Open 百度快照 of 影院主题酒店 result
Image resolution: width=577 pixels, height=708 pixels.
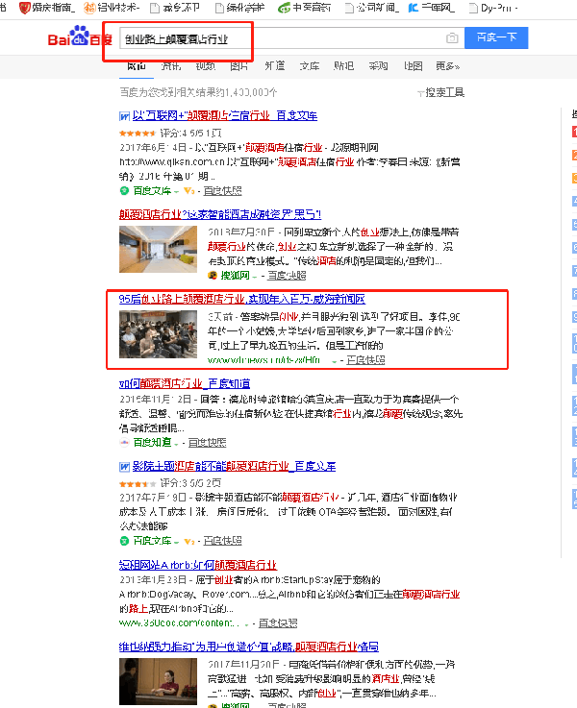(x=222, y=541)
